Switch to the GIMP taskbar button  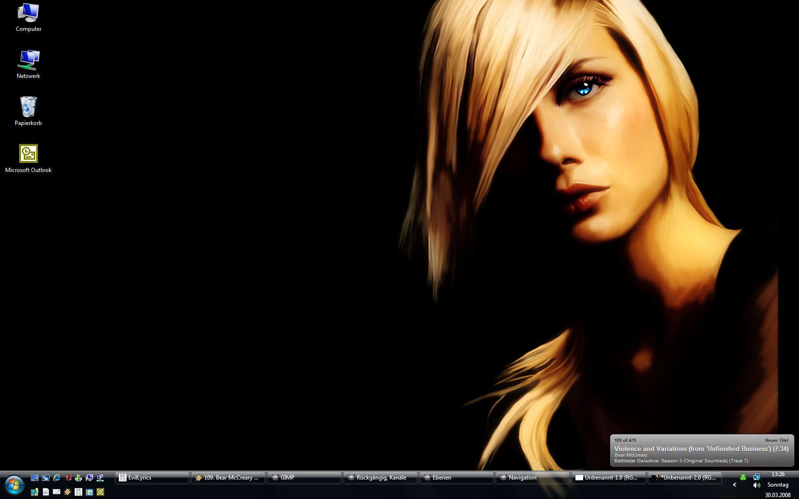(304, 478)
